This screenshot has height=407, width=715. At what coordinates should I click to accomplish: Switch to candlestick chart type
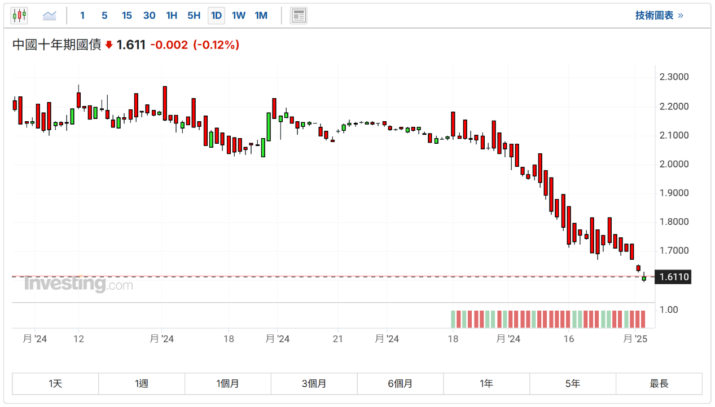pyautogui.click(x=19, y=16)
